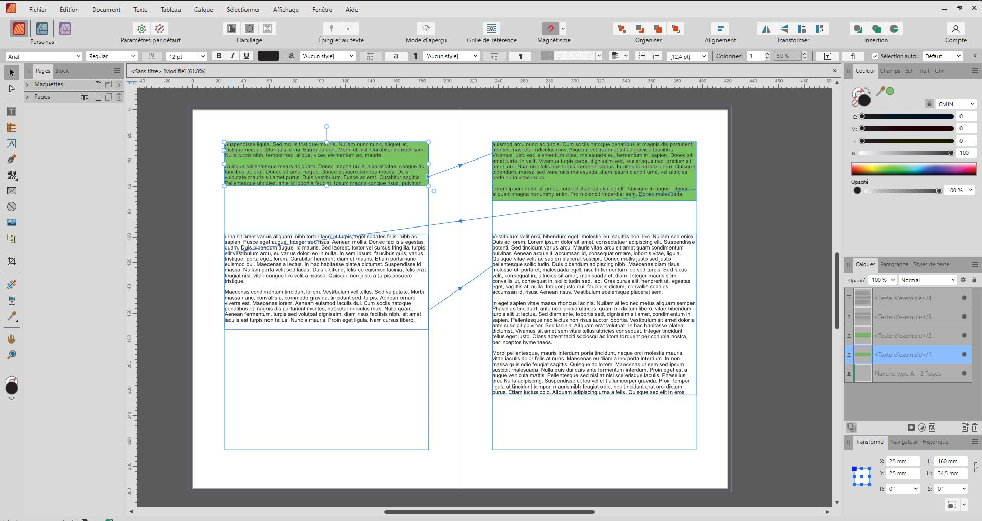Toggle Italic formatting
Image resolution: width=982 pixels, height=521 pixels.
(233, 56)
